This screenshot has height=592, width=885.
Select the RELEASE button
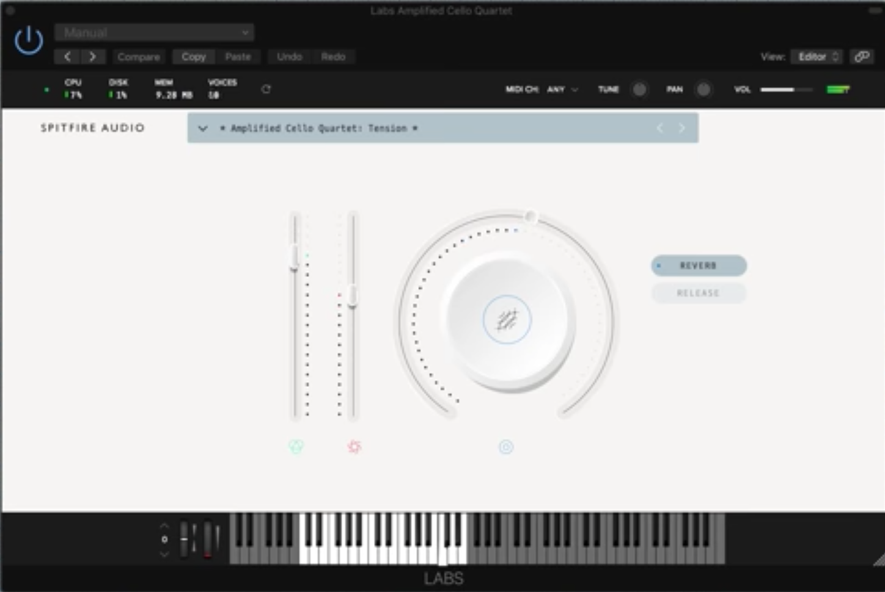tap(699, 293)
